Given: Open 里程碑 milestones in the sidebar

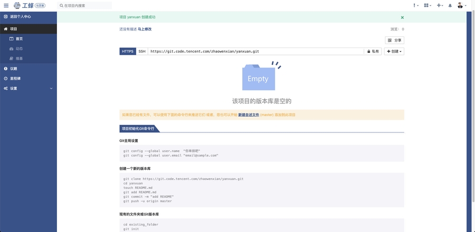Looking at the screenshot, I should click(x=15, y=79).
